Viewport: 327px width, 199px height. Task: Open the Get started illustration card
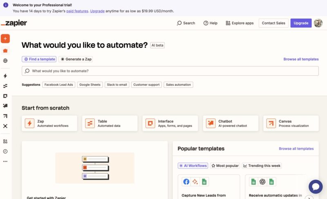[x=95, y=170]
